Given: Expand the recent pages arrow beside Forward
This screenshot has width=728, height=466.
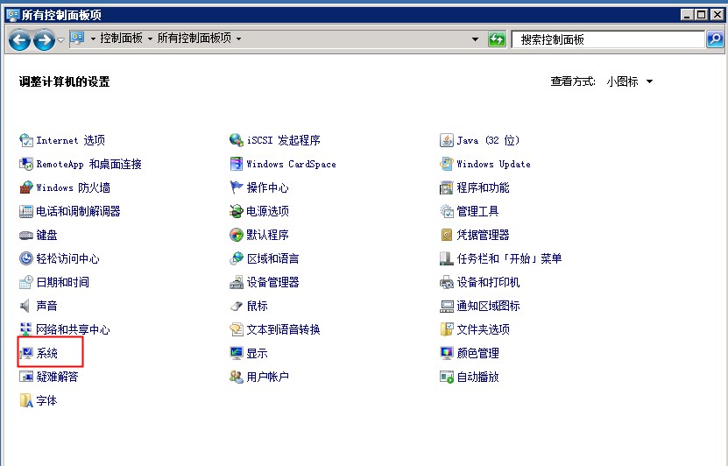Looking at the screenshot, I should pyautogui.click(x=60, y=39).
